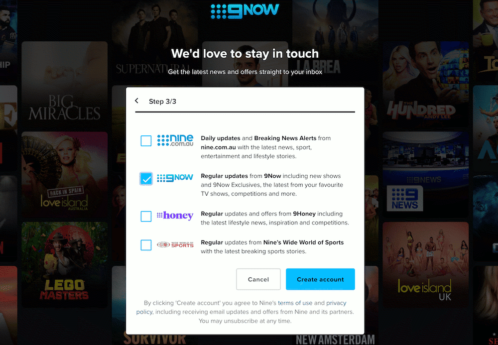Check the Wide World of Sports checkbox

[x=146, y=245]
